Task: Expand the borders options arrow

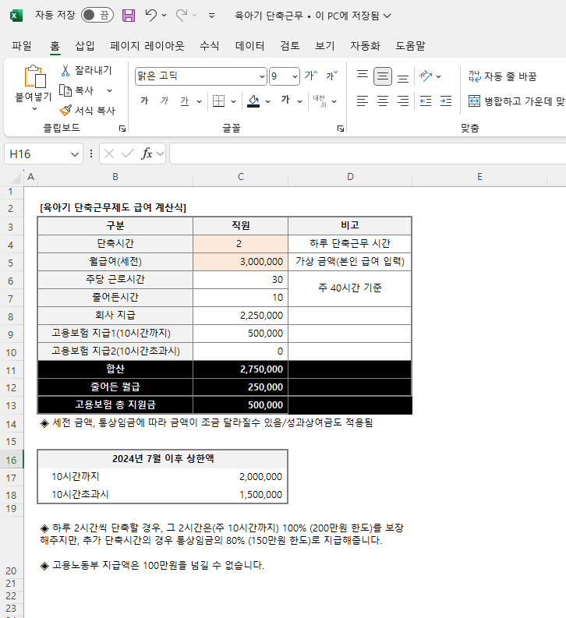Action: click(234, 101)
